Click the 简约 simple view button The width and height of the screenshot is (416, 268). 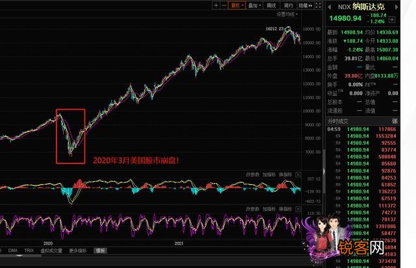tap(288, 5)
